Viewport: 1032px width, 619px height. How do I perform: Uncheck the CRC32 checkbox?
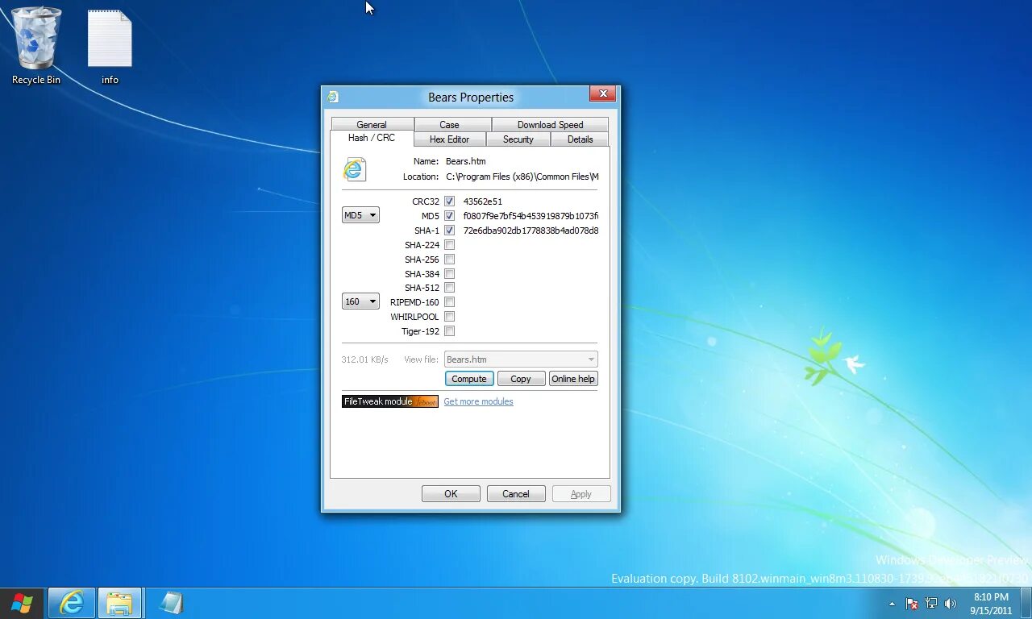coord(450,201)
